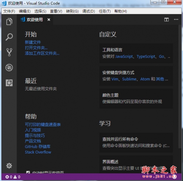The width and height of the screenshot is (183, 181).
Task: Click the Split Editor icon
Action: point(166,20)
